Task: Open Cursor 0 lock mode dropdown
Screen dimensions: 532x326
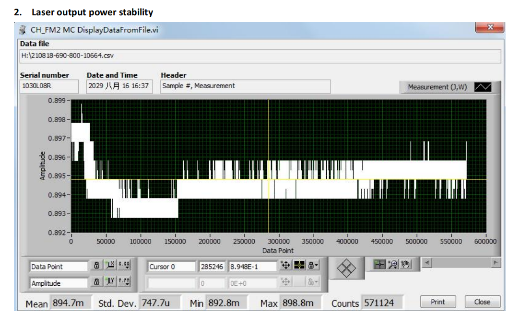Action: (x=313, y=266)
